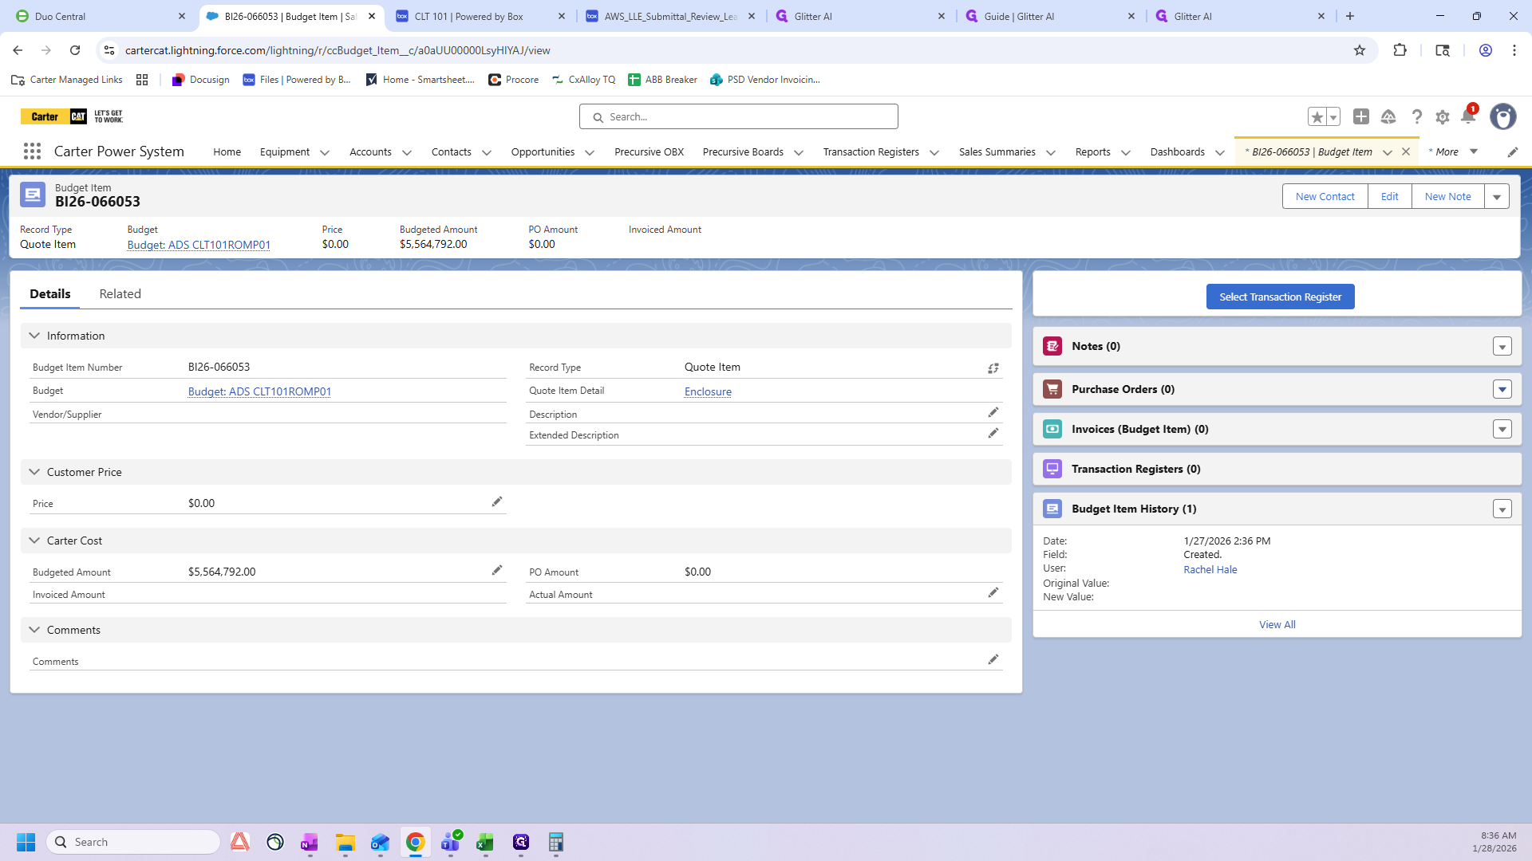The image size is (1532, 861).
Task: Collapse the Information section
Action: coord(34,336)
